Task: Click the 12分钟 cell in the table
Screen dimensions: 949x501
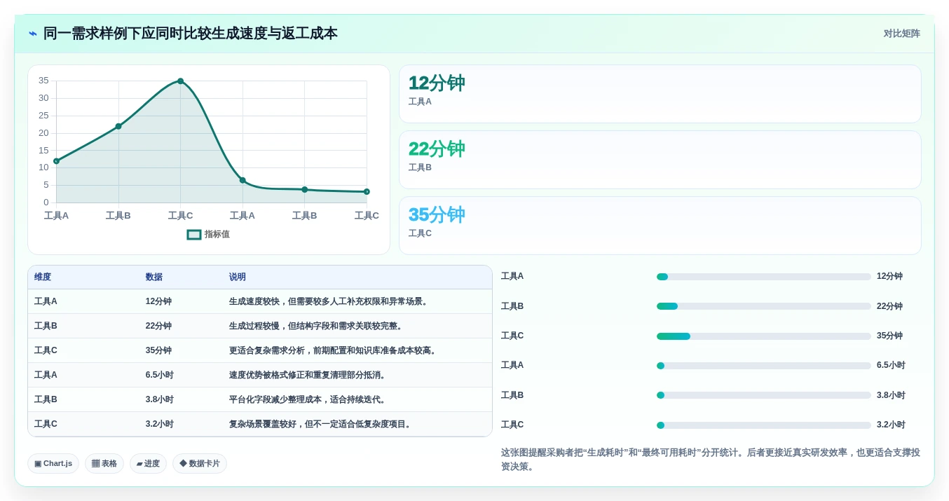Action: (158, 302)
